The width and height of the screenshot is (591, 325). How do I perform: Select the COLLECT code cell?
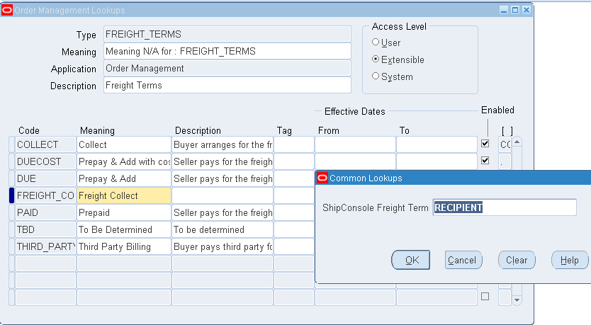click(45, 144)
